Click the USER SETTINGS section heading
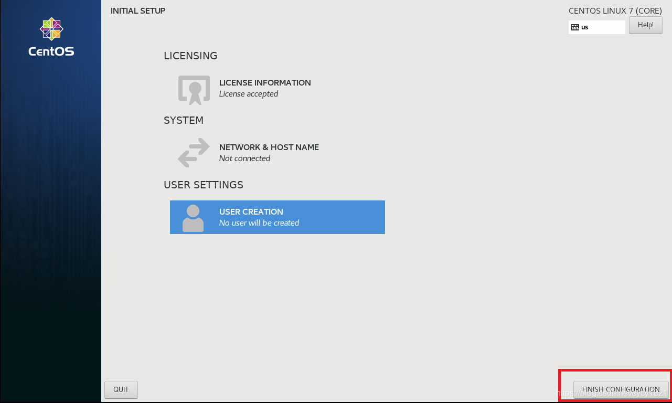 (x=204, y=185)
